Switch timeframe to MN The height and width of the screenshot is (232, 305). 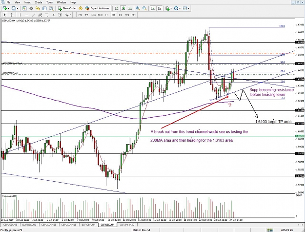[133, 15]
